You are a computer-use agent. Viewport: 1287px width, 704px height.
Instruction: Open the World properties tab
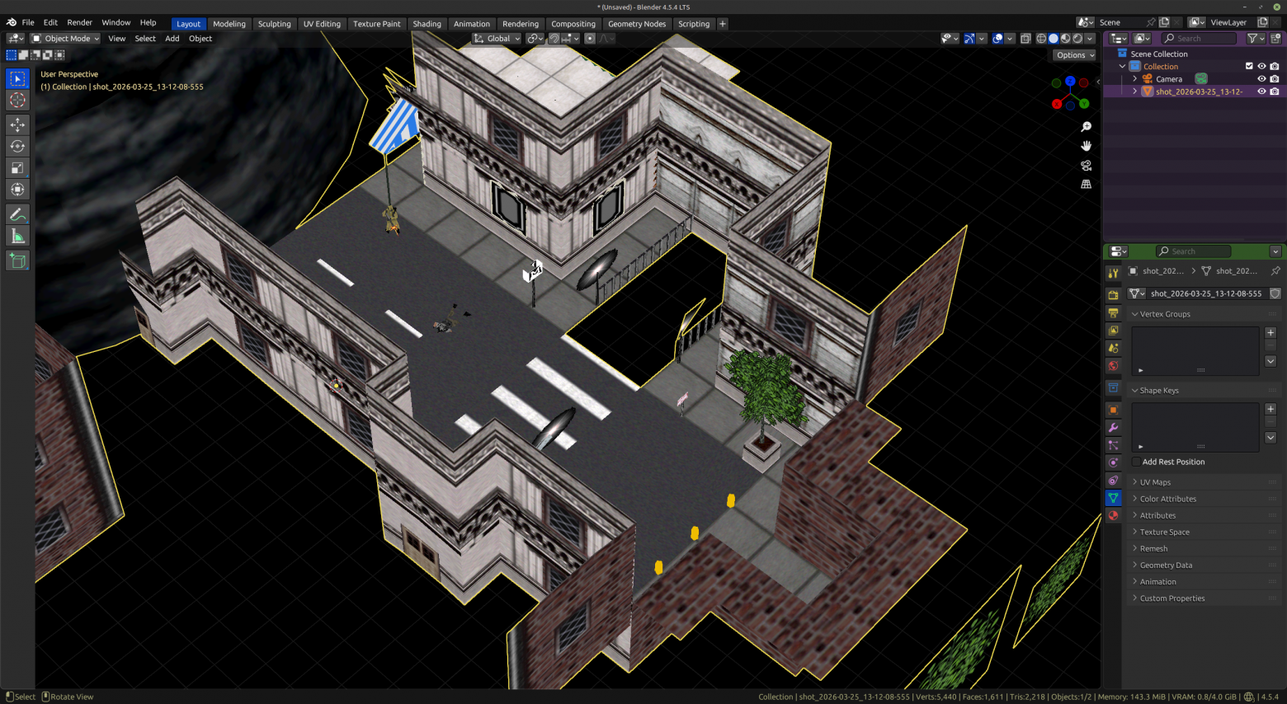(x=1113, y=366)
